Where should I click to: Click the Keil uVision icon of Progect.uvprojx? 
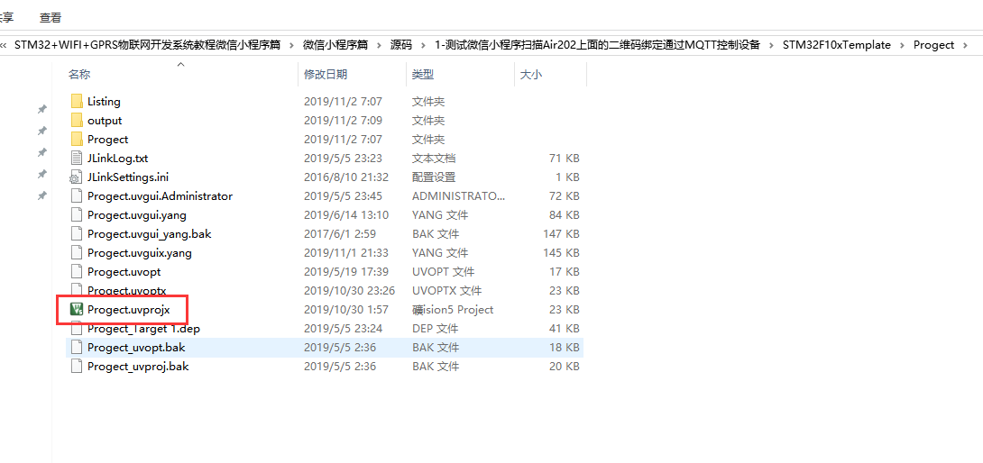[77, 310]
